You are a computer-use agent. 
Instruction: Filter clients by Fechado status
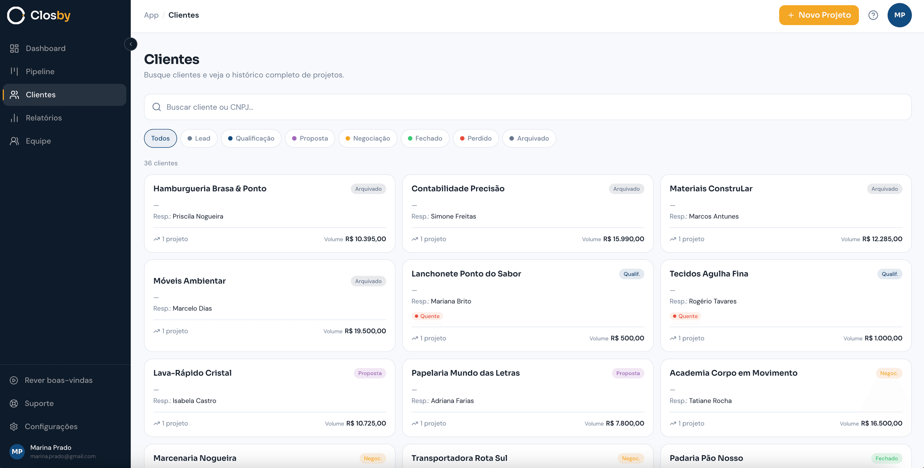(x=425, y=138)
